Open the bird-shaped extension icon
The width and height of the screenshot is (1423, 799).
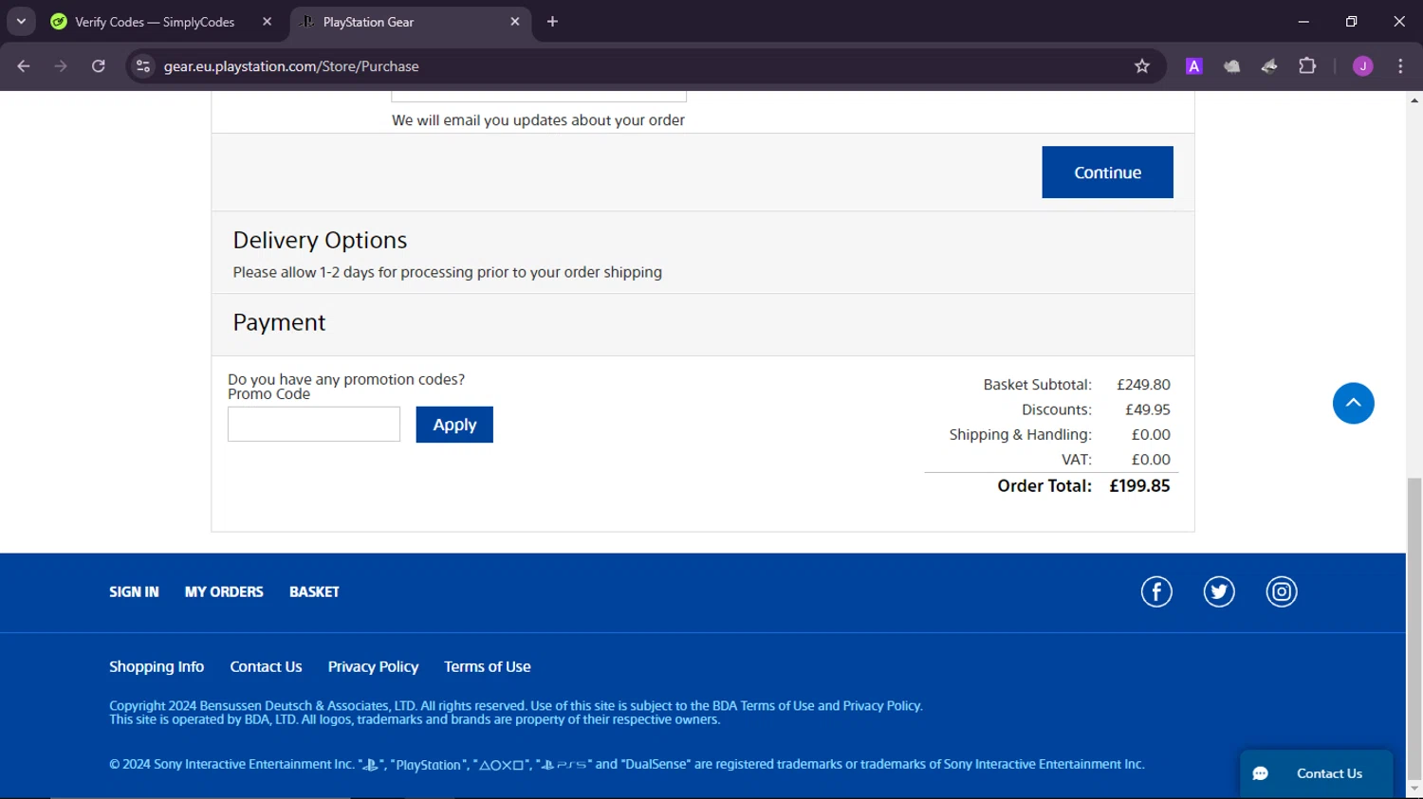pos(1269,66)
